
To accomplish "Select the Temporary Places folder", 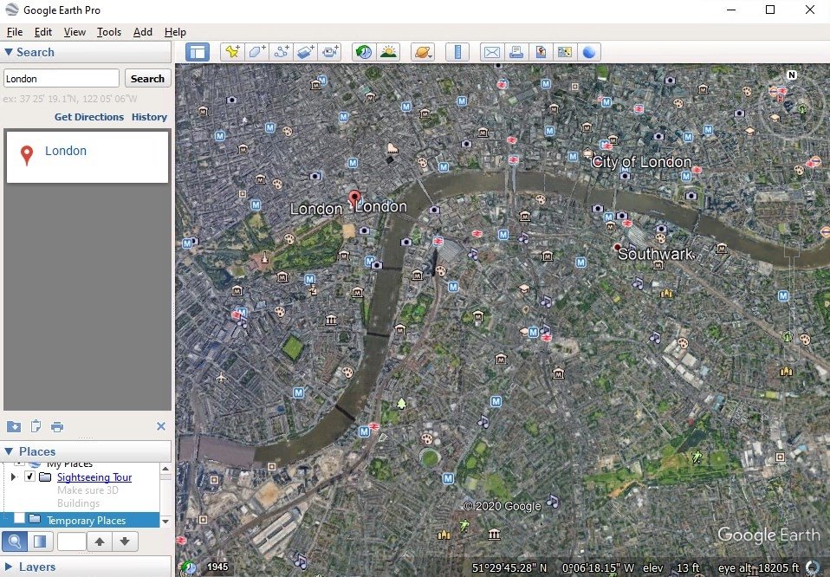I will click(x=86, y=521).
